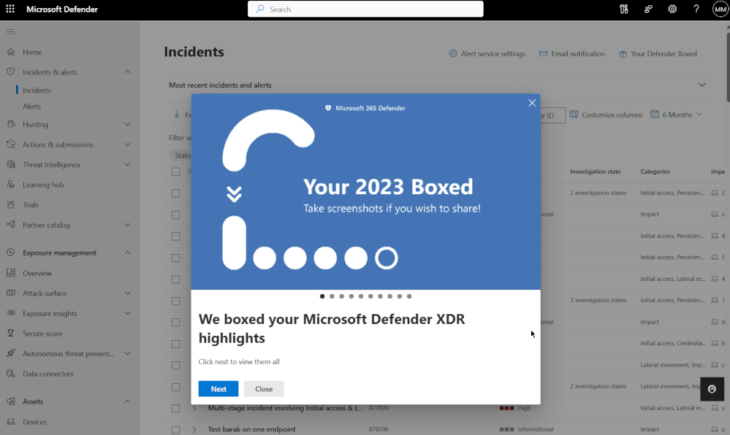Click the Home icon in sidebar
This screenshot has width=730, height=435.
coord(11,52)
